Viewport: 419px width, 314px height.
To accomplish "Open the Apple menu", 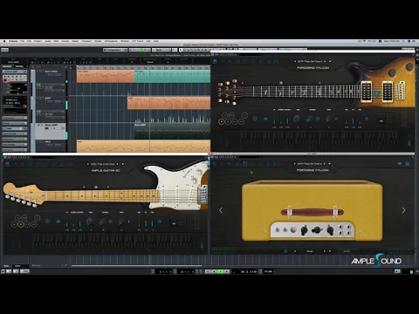I will point(4,41).
